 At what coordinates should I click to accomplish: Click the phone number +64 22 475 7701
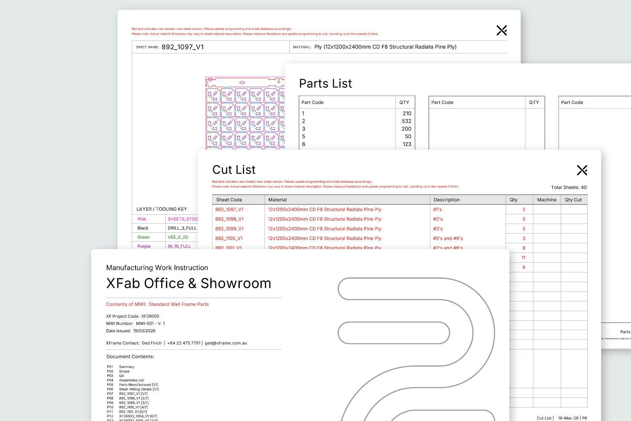(x=184, y=343)
